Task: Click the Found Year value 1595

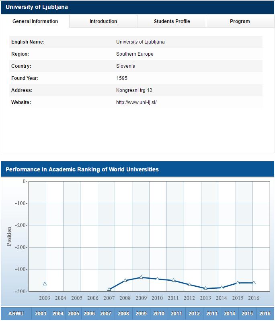Action: click(122, 78)
